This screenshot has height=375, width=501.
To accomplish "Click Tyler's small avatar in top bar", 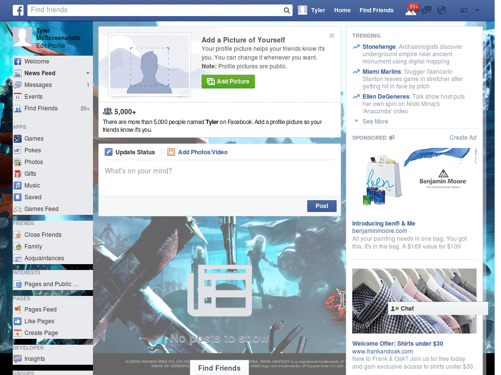I will pos(302,10).
